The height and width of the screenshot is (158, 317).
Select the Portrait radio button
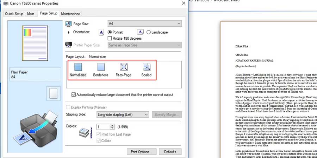pos(110,32)
